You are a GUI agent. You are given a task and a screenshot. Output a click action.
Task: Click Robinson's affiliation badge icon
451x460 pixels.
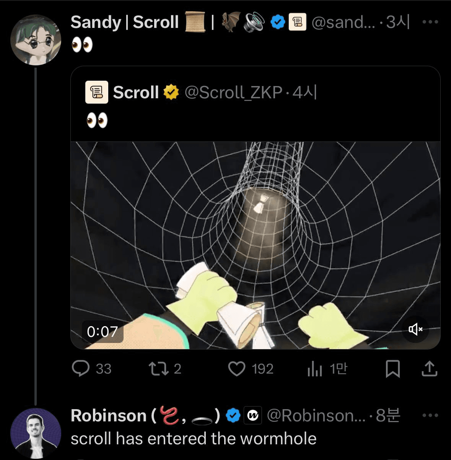tap(253, 415)
